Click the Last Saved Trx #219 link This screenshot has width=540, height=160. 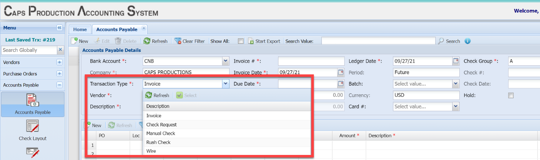30,40
